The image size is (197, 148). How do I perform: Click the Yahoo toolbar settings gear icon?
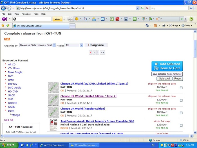tap(191, 19)
